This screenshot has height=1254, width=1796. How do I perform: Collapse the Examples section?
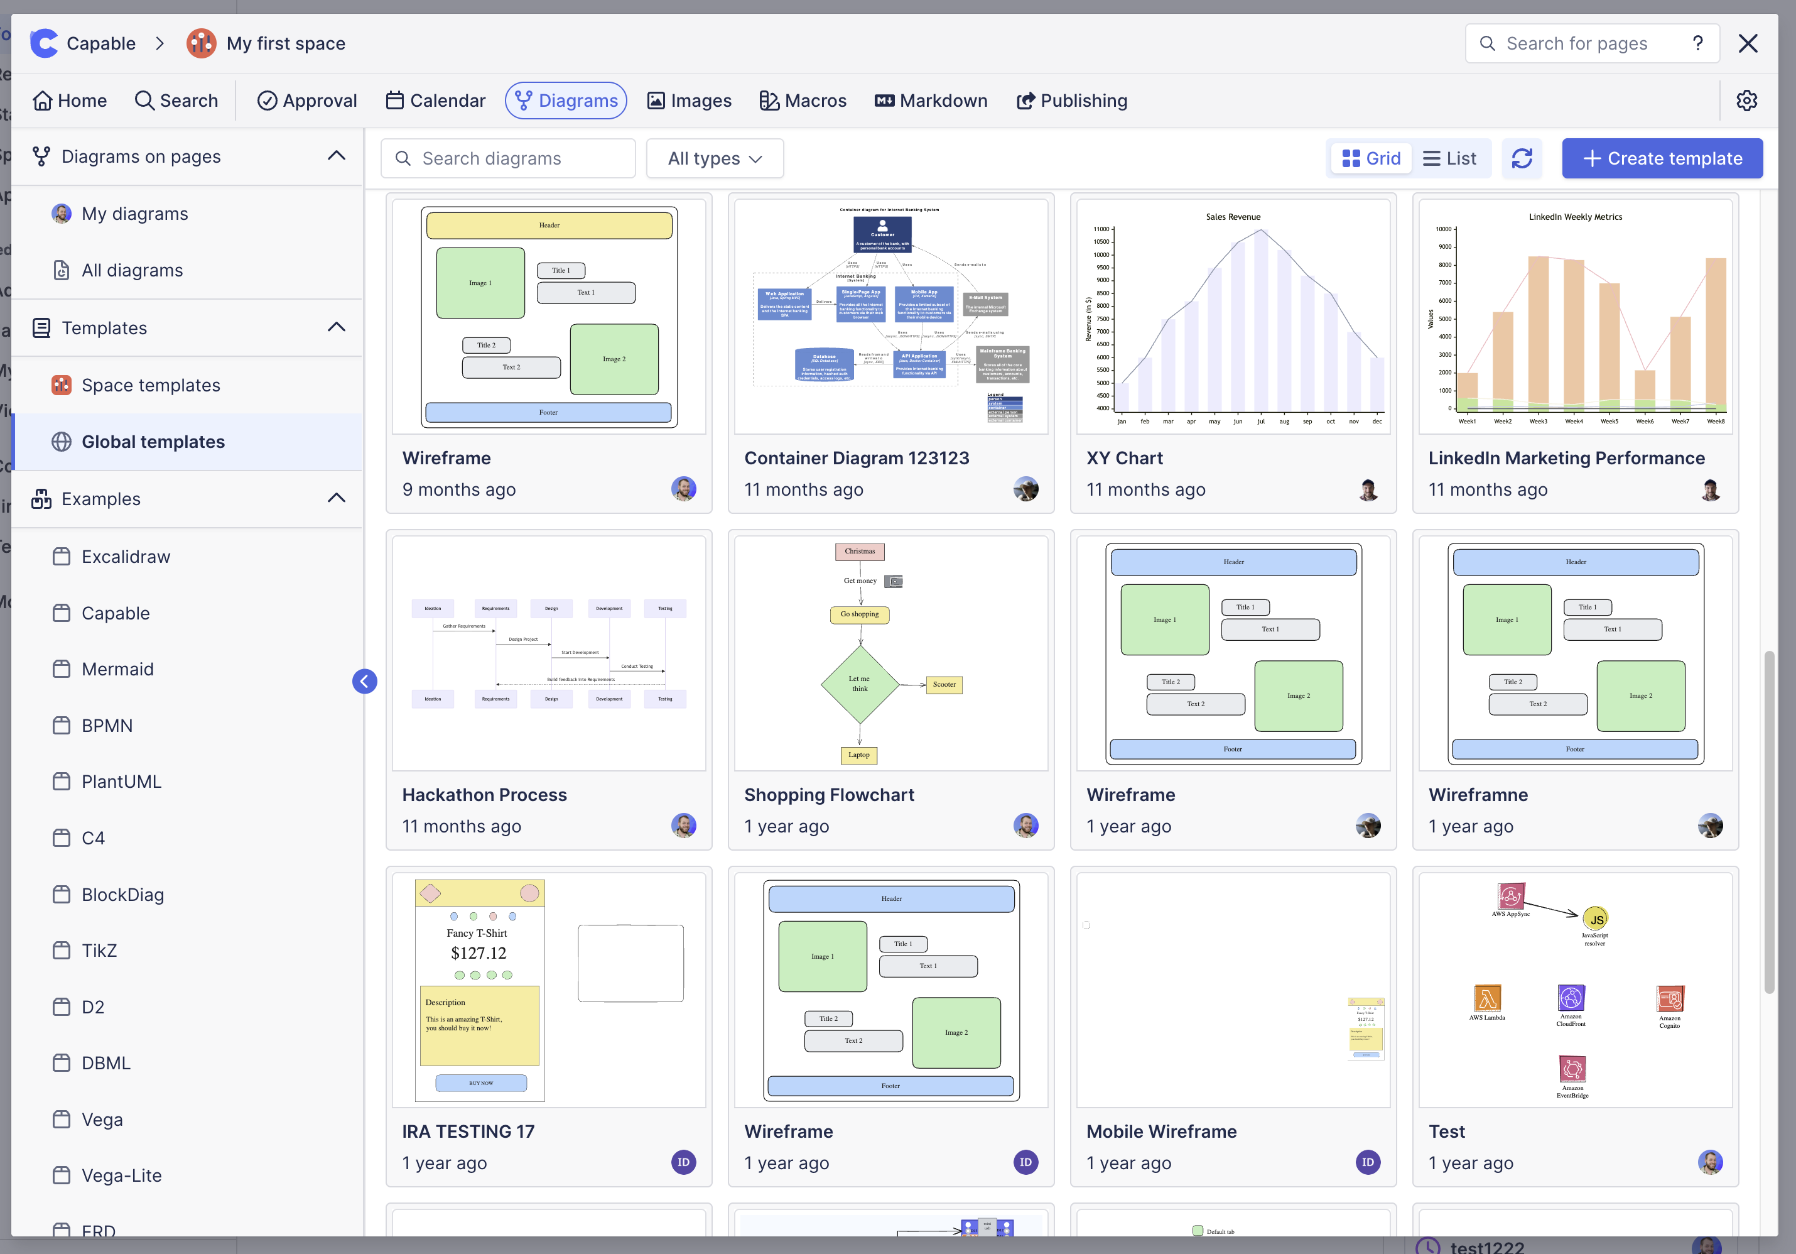pyautogui.click(x=337, y=499)
